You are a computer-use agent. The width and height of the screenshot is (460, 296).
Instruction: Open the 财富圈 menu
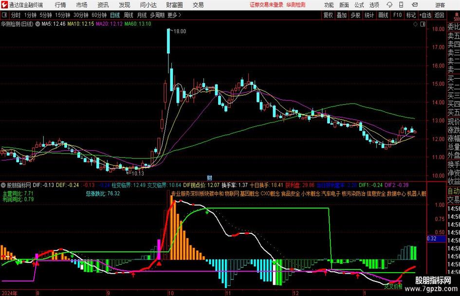174,5
